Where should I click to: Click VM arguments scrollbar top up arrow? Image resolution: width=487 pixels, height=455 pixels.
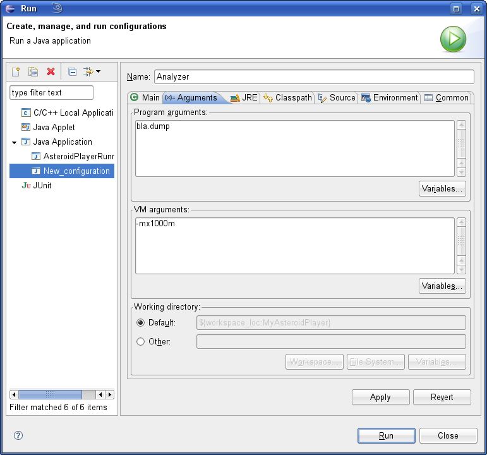pyautogui.click(x=462, y=222)
